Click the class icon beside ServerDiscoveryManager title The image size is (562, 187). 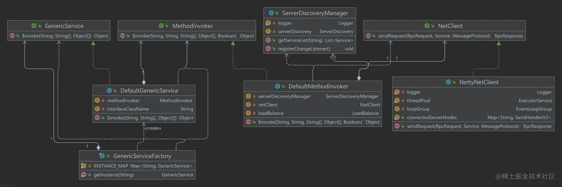(271, 13)
